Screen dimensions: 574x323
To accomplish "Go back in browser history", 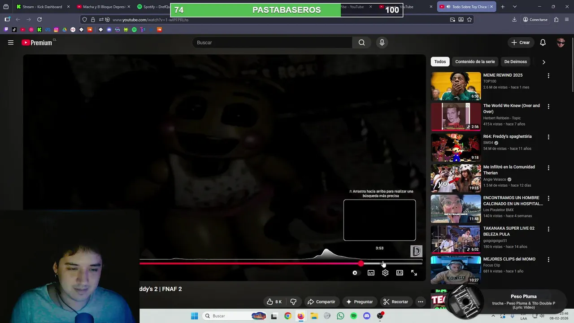I will tap(18, 19).
